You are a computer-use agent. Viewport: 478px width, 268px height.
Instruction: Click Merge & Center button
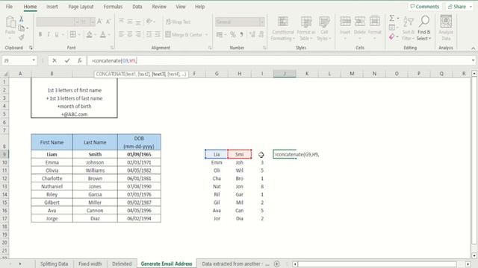[x=184, y=35]
